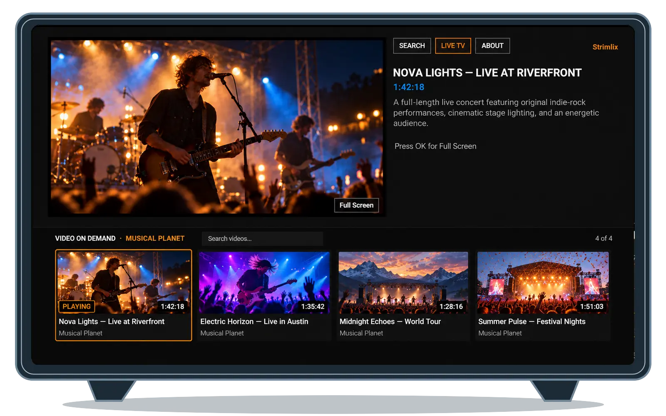This screenshot has width=666, height=416.
Task: Click the concert description paragraph
Action: pos(496,113)
